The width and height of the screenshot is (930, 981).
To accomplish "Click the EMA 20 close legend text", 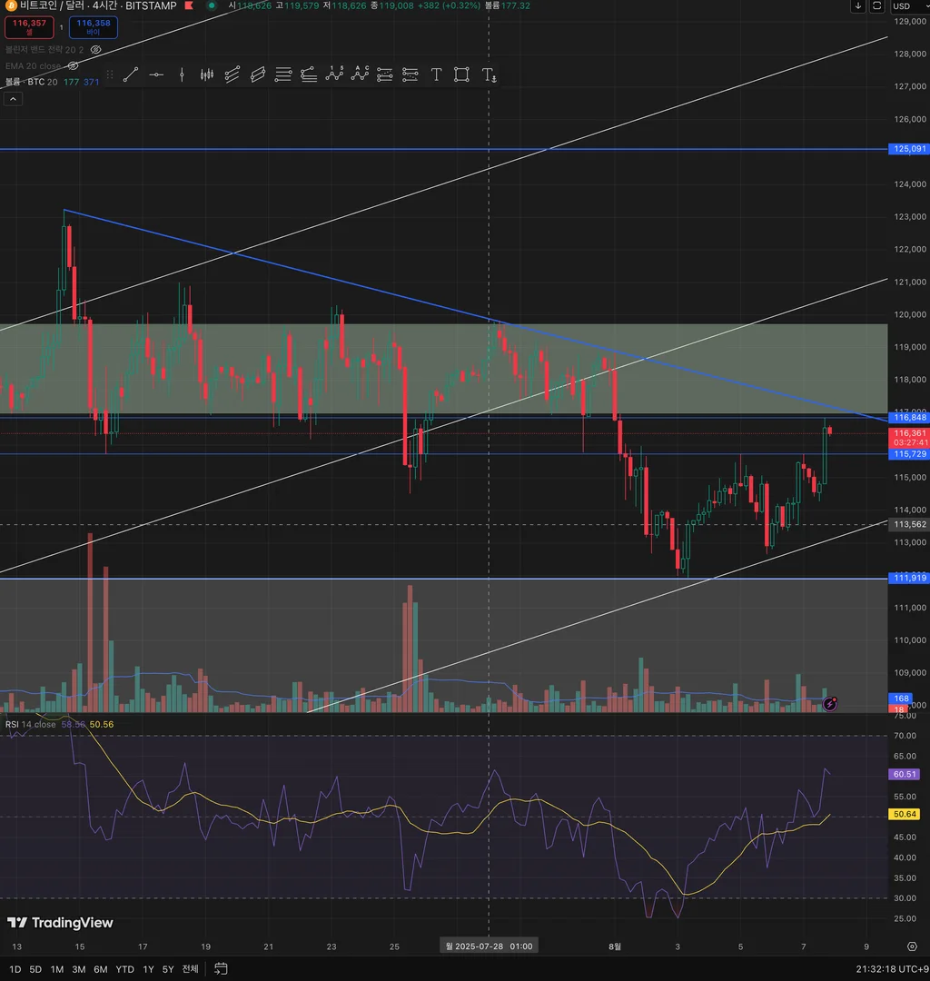I will pyautogui.click(x=33, y=65).
